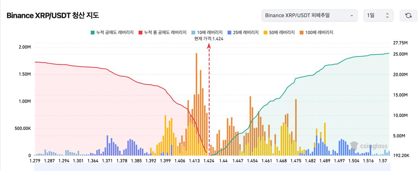Screen dimensions: 418x171
Task: Expand the 1일 time range selector
Action: click(378, 16)
